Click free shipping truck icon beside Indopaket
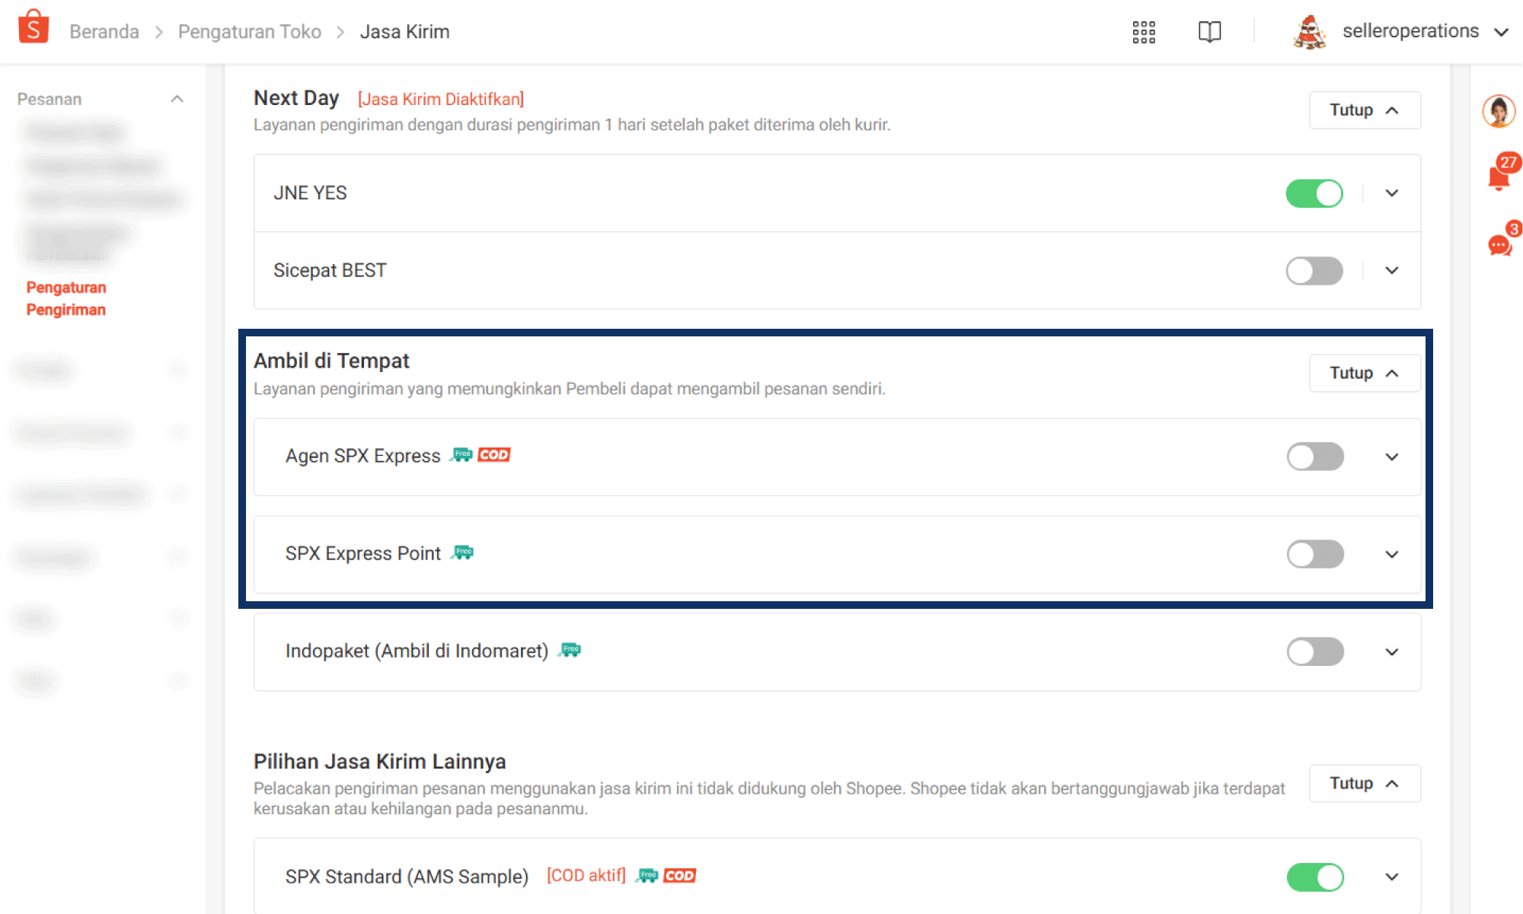This screenshot has width=1523, height=914. (x=570, y=650)
